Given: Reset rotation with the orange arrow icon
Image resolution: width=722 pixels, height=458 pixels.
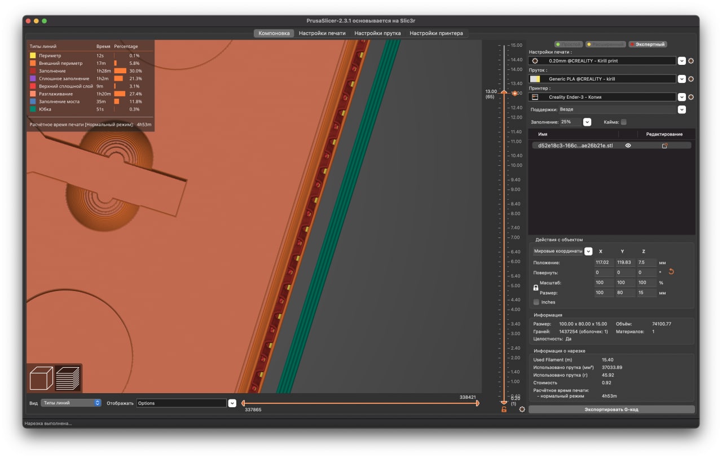Looking at the screenshot, I should pos(671,272).
